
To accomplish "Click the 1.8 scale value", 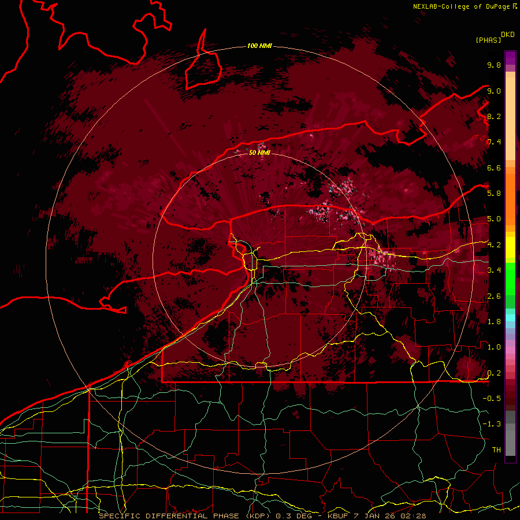I will click(494, 321).
